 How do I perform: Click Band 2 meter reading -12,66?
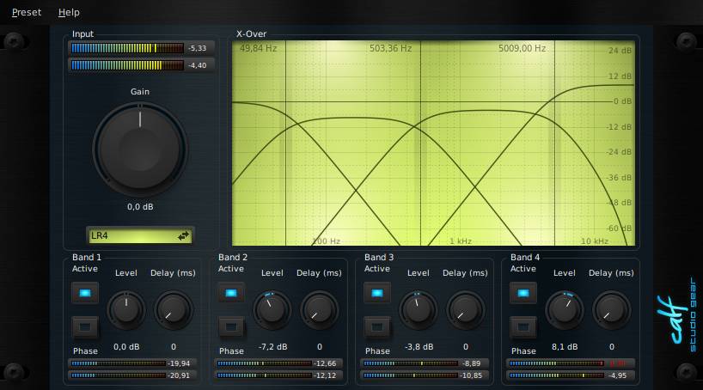(x=325, y=363)
